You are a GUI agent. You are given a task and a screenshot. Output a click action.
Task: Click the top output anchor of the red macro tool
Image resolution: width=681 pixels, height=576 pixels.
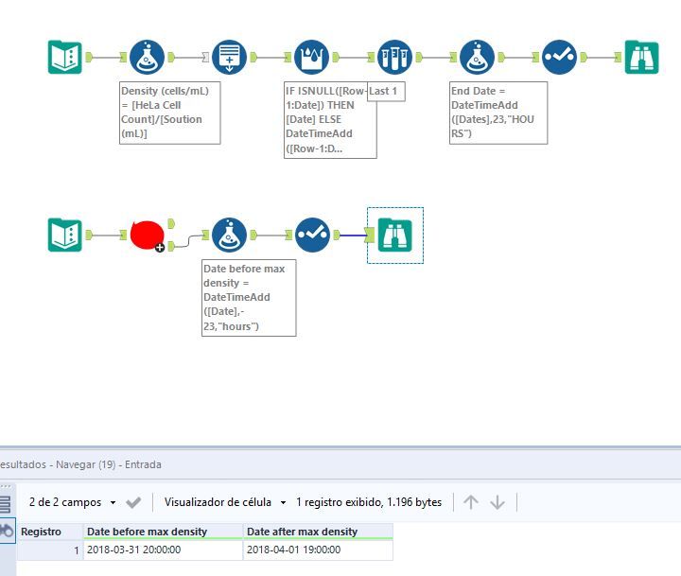pyautogui.click(x=171, y=223)
